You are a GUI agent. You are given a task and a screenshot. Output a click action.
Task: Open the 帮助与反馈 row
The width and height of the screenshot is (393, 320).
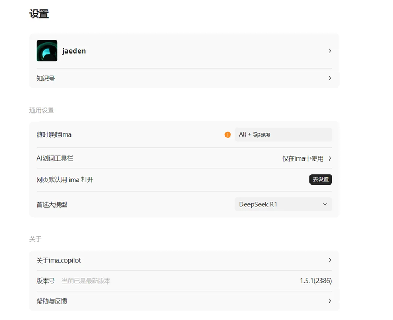184,301
